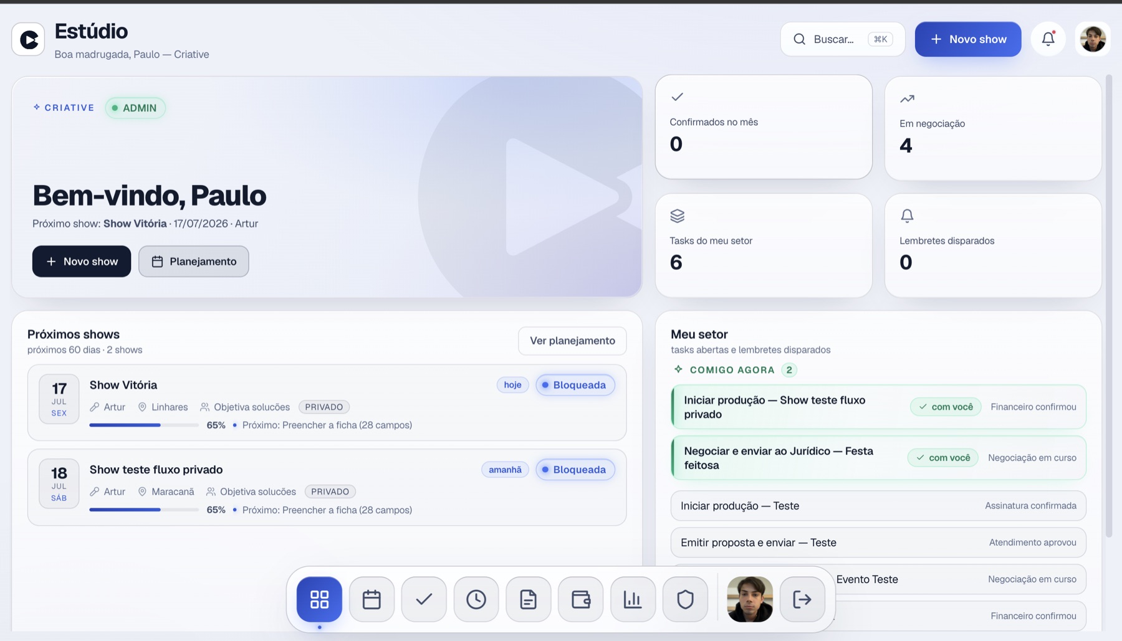Click the trend arrow icon on Em negociação card

(x=907, y=98)
